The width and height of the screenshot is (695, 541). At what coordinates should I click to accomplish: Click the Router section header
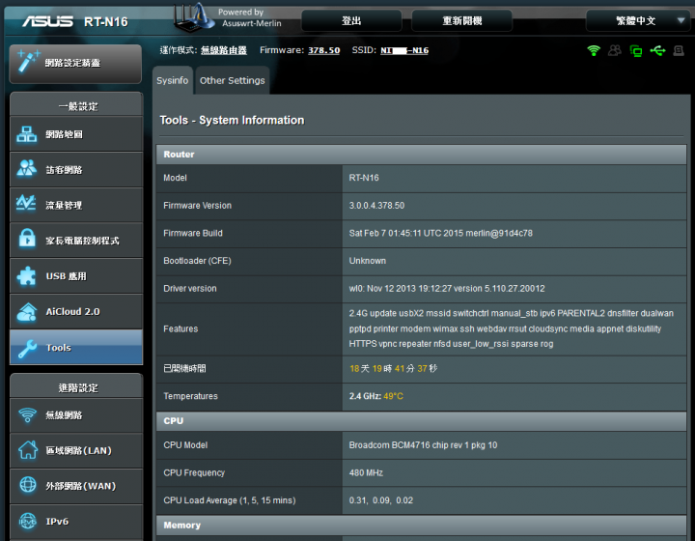(421, 155)
